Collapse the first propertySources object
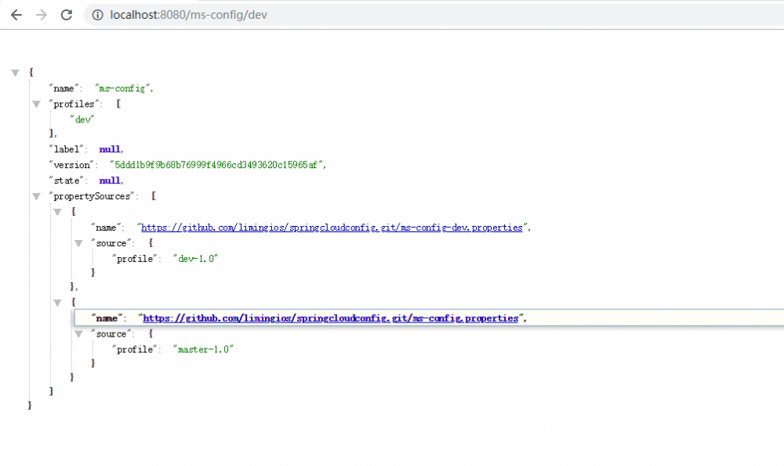Viewport: 784px width, 466px height. click(x=57, y=213)
